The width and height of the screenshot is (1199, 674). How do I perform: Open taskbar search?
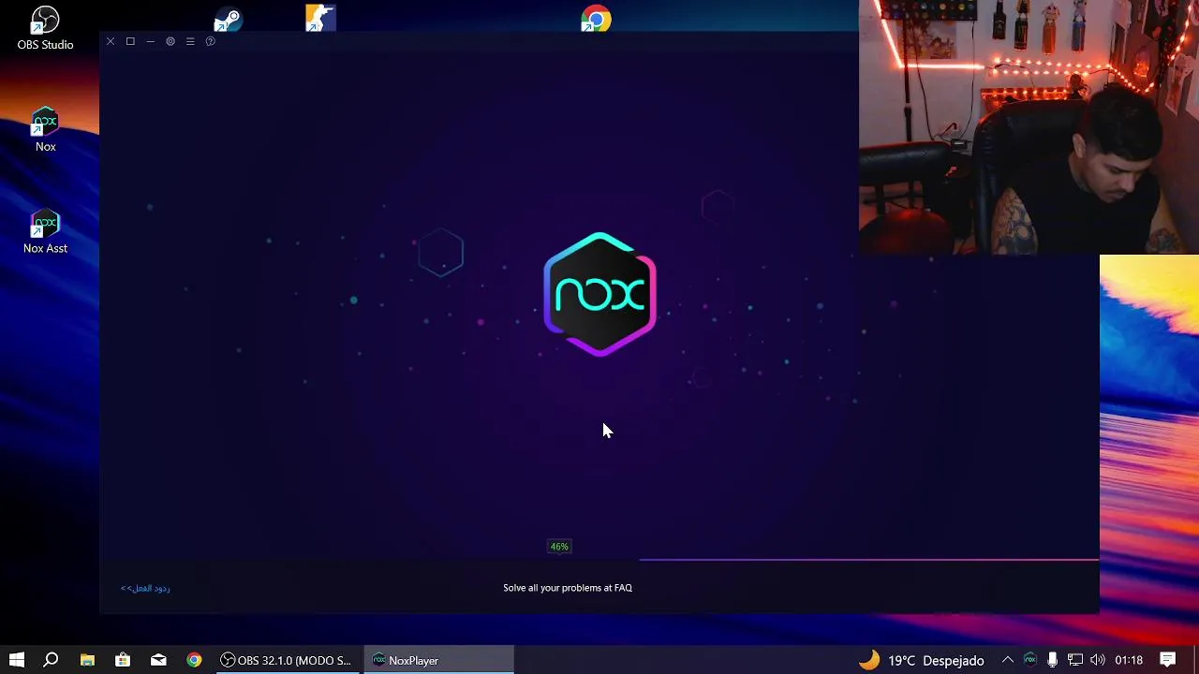click(52, 660)
